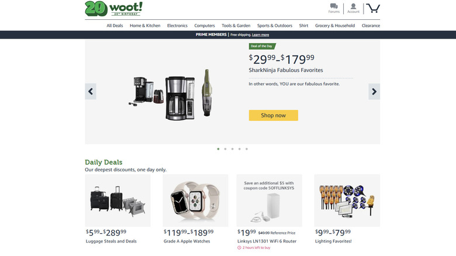Open the Forums speech bubble icon
Screen dimensions: 456x256
(x=334, y=6)
